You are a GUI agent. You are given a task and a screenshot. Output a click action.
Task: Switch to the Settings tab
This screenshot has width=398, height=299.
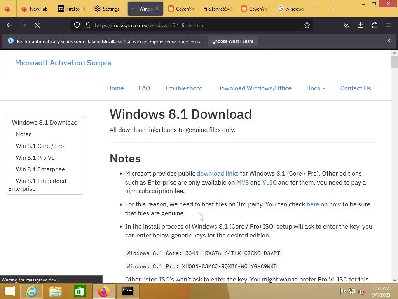click(x=106, y=9)
